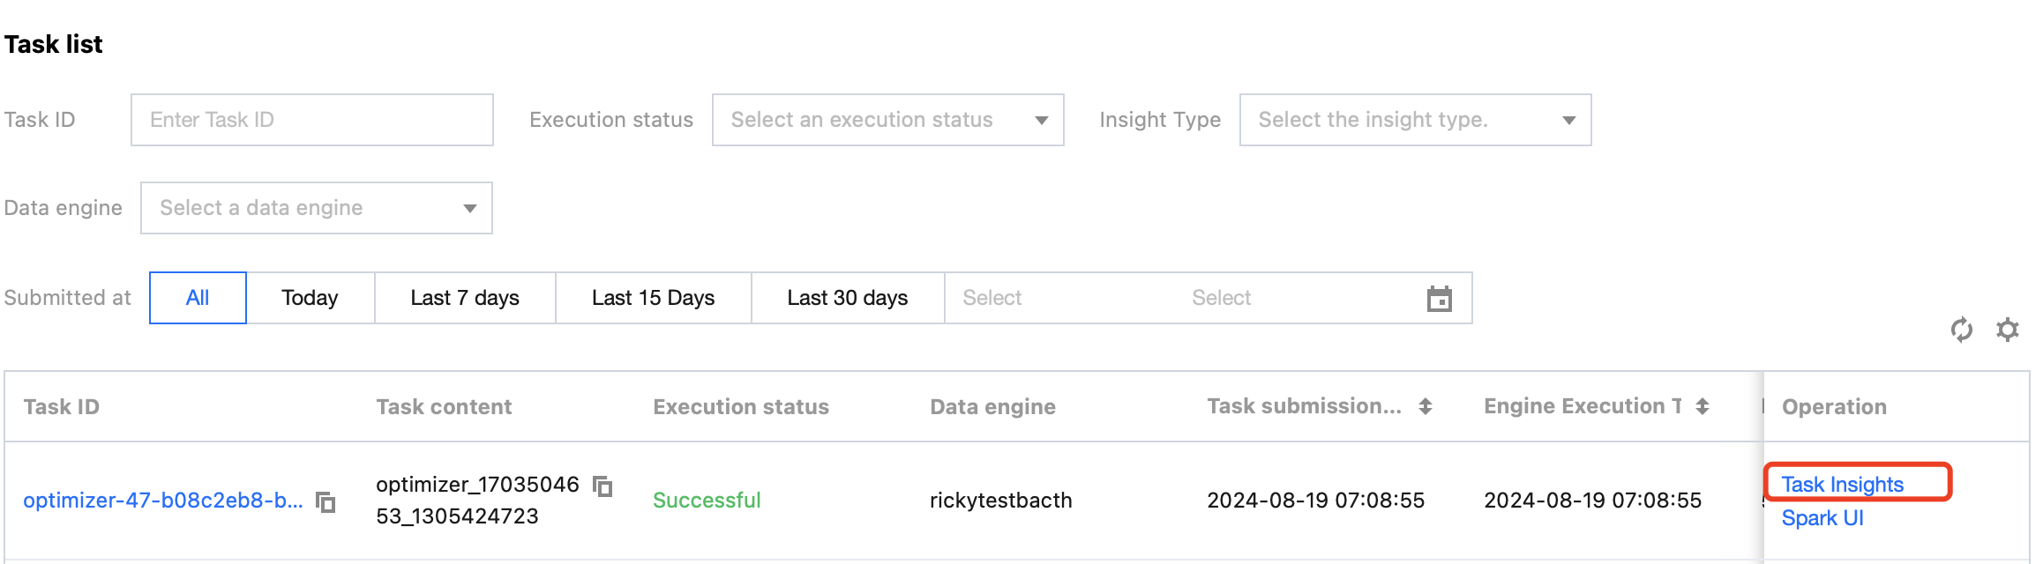Filter tasks submitted Today
The height and width of the screenshot is (564, 2043).
pyautogui.click(x=310, y=298)
